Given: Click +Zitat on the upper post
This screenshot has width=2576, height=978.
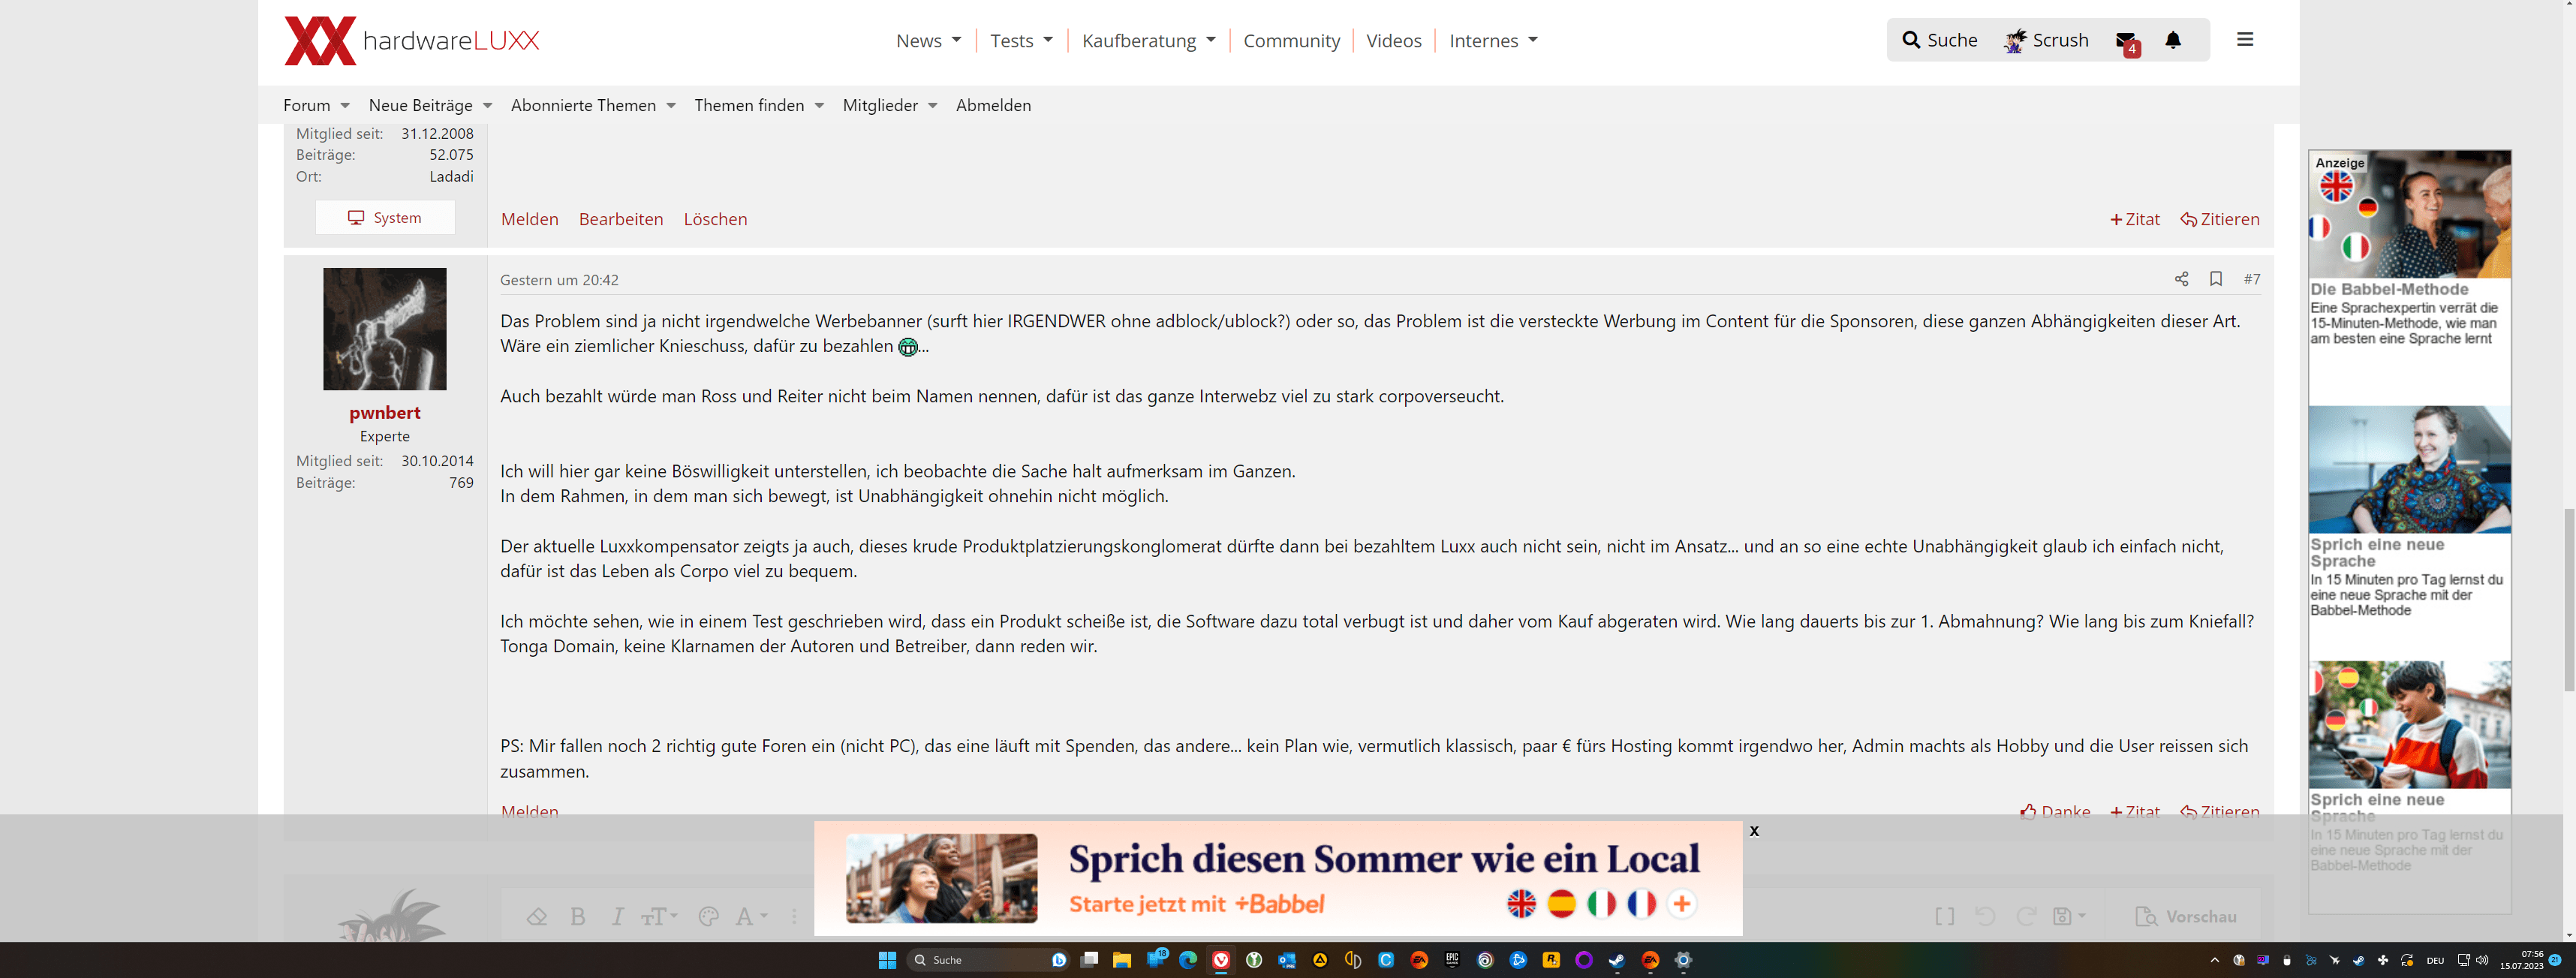Looking at the screenshot, I should click(2135, 219).
